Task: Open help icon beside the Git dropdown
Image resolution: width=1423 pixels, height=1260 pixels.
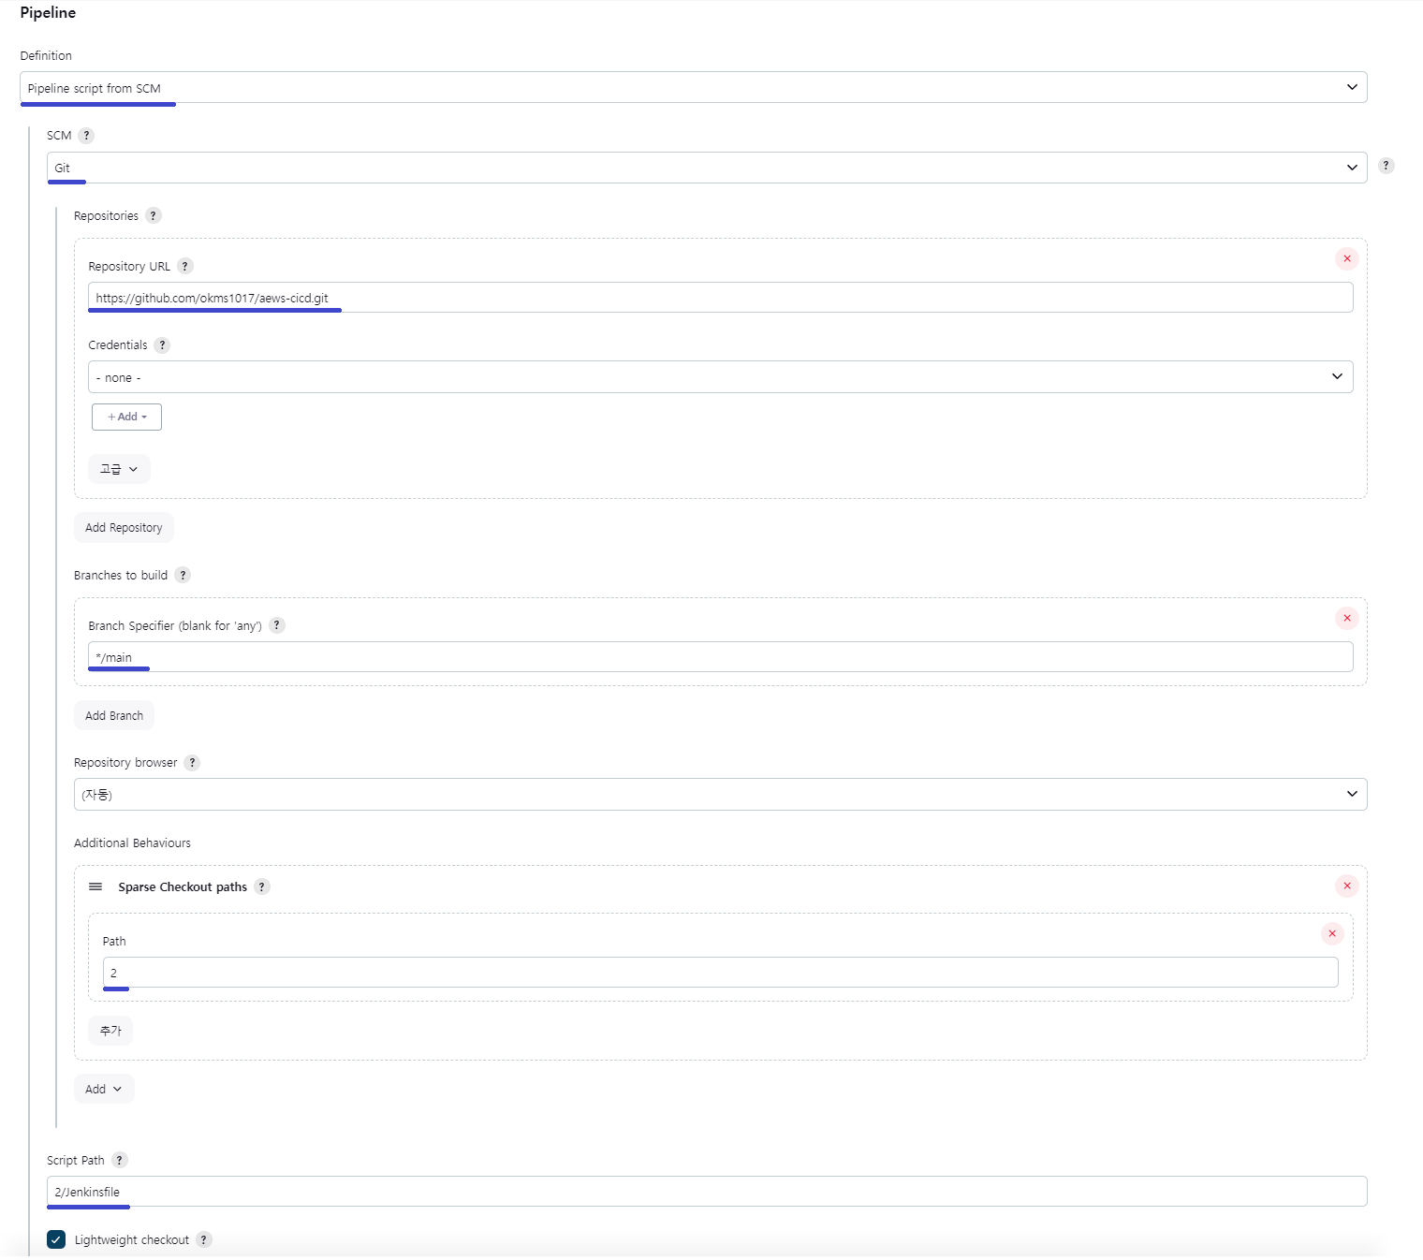Action: (1386, 166)
